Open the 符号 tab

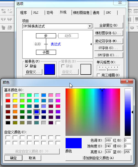point(50,13)
